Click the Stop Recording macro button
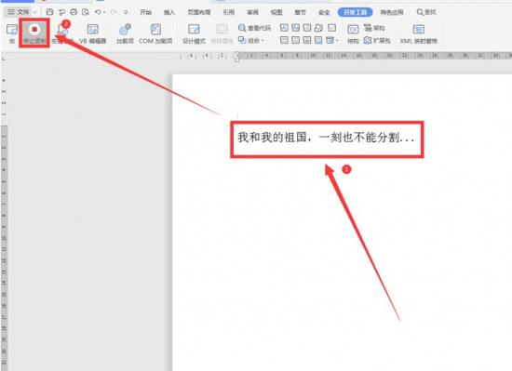This screenshot has width=512, height=371. tap(34, 33)
